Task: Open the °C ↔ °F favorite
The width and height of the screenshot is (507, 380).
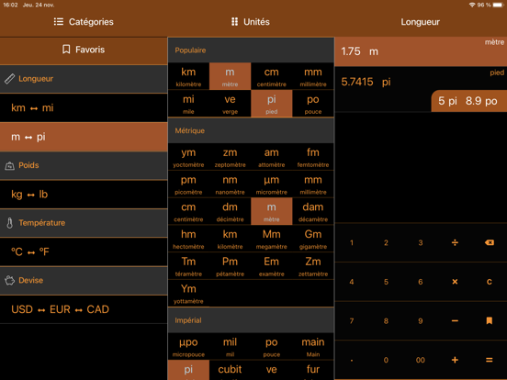Action: click(84, 251)
